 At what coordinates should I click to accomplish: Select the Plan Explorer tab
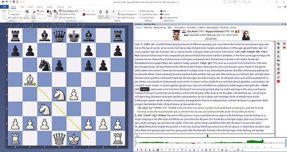(180, 28)
